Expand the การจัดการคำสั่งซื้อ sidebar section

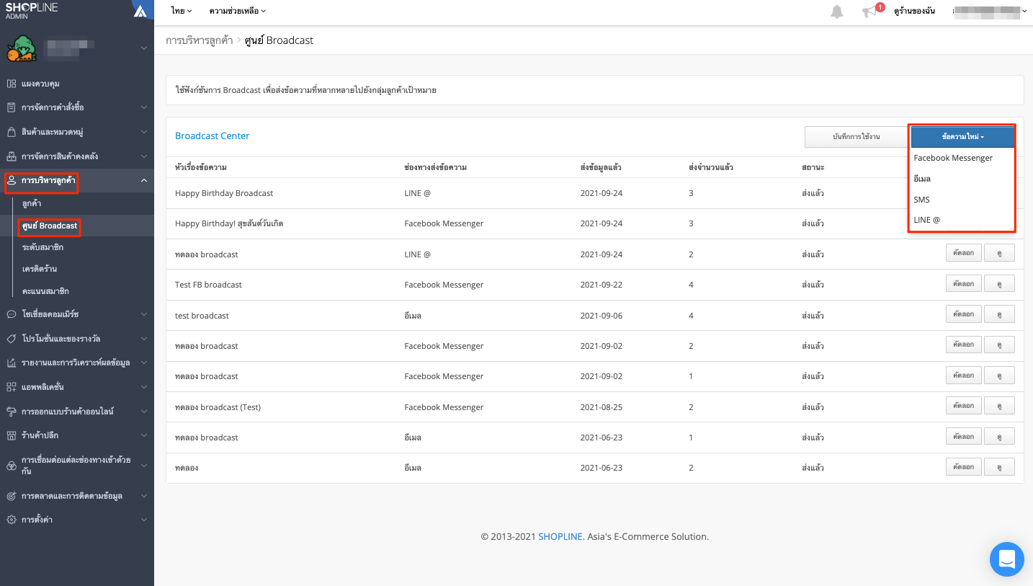[76, 107]
